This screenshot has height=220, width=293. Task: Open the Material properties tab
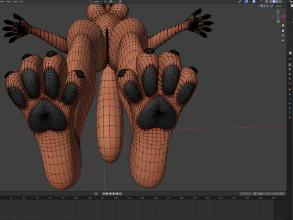(290, 117)
